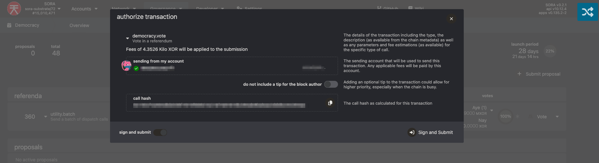
Task: Copy the call hash with copy icon
Action: click(x=330, y=103)
